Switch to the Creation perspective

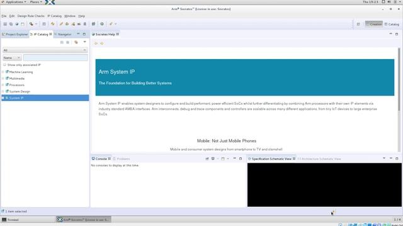click(x=374, y=24)
